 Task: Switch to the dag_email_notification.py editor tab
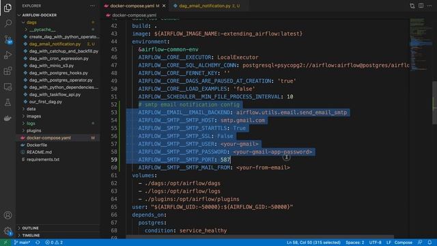pos(208,6)
